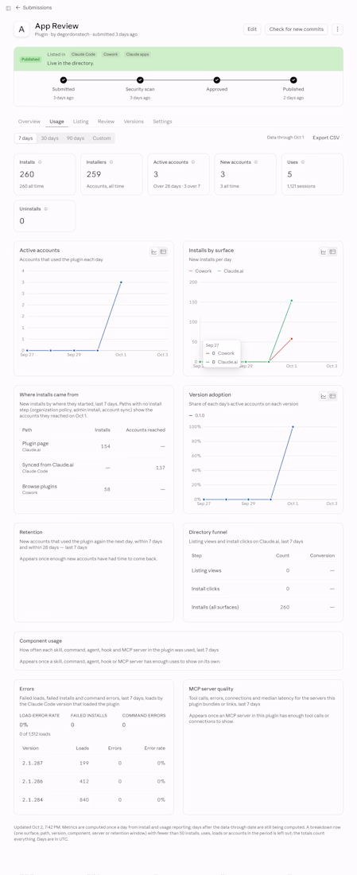The image size is (357, 875).
Task: Click the Listing views funnel row
Action: (x=263, y=571)
